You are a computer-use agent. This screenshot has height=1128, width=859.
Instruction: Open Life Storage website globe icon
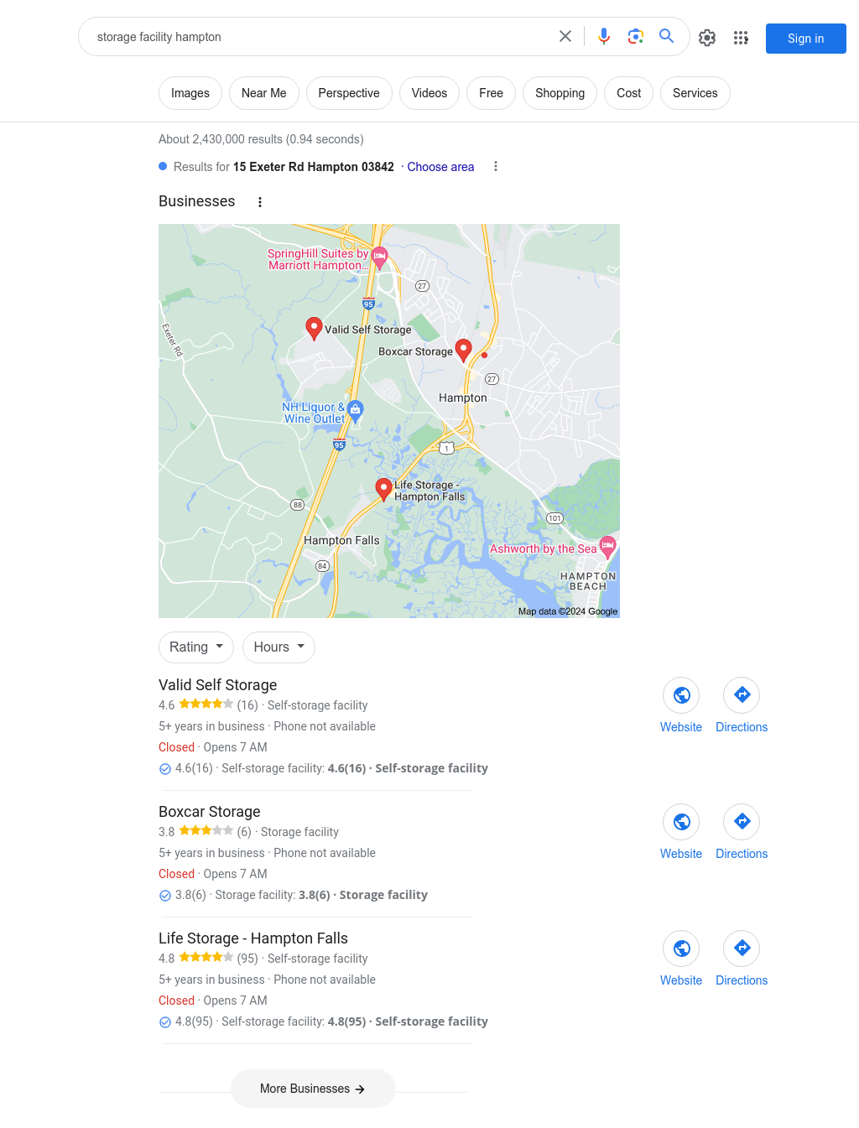point(681,949)
